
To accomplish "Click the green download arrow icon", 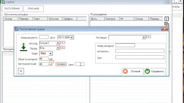I will (x=24, y=47).
